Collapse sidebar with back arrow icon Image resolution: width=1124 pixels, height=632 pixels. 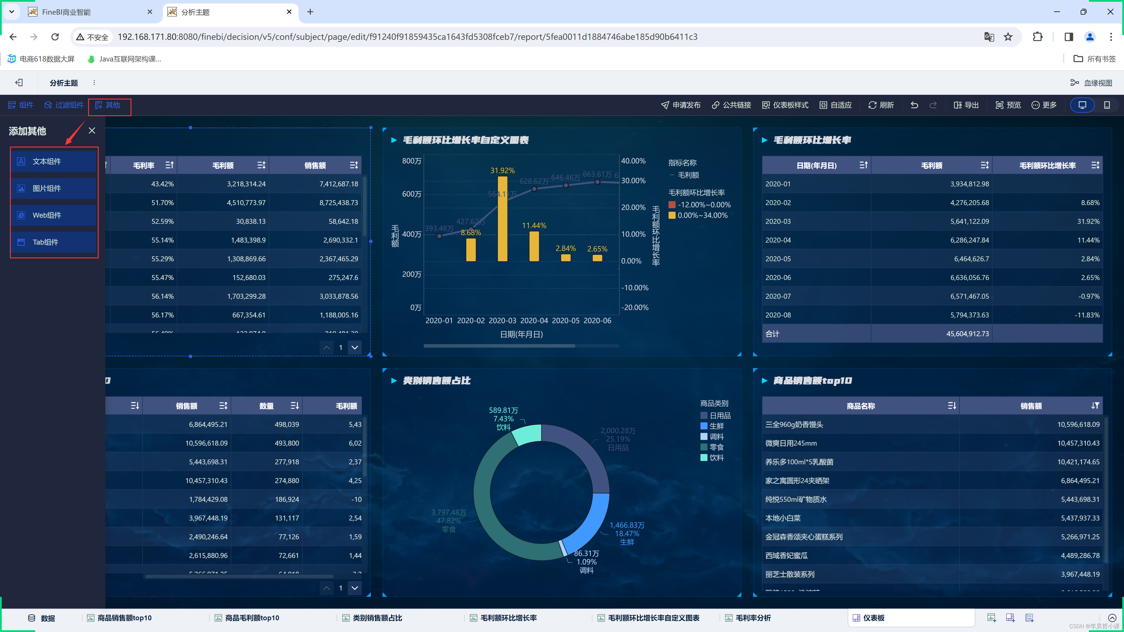pyautogui.click(x=19, y=83)
